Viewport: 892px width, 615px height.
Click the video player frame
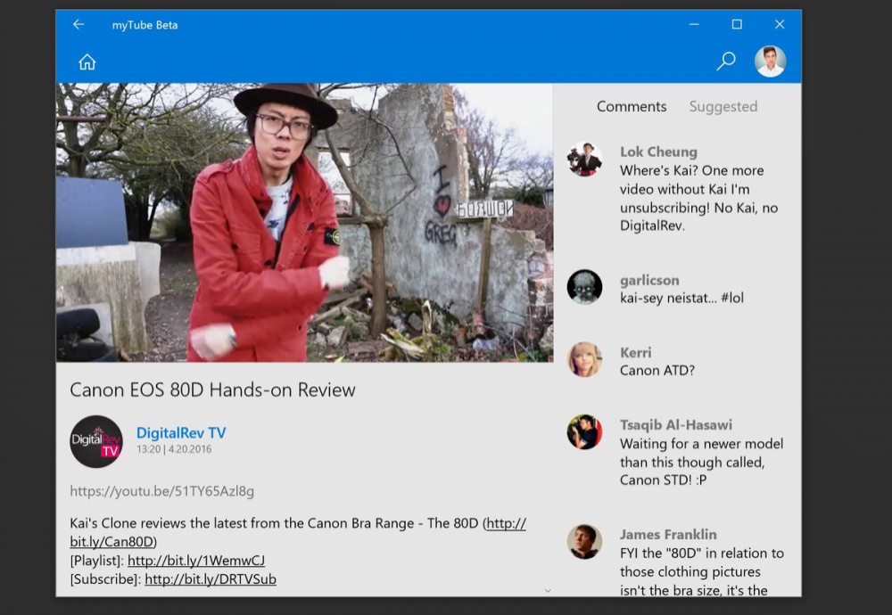click(304, 223)
